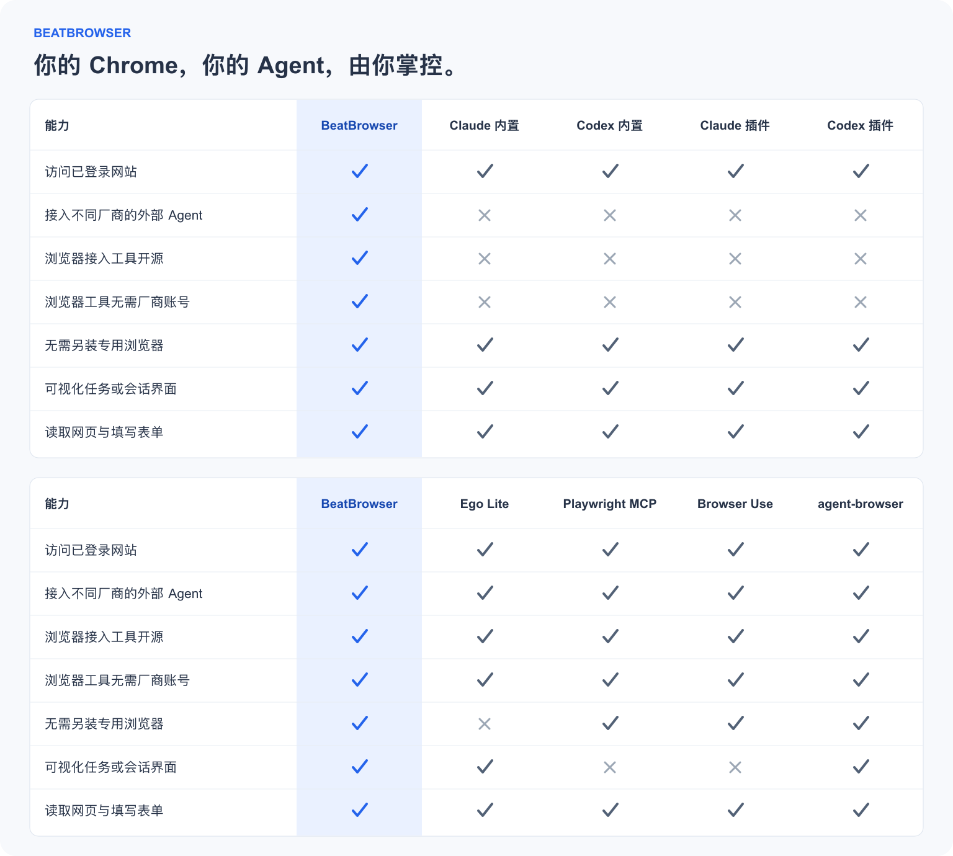This screenshot has height=856, width=953.
Task: Click 能力 header in the bottom table
Action: click(x=57, y=504)
